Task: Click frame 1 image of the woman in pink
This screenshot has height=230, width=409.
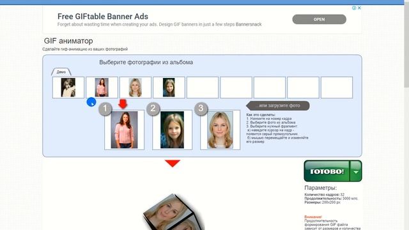Action: click(124, 130)
